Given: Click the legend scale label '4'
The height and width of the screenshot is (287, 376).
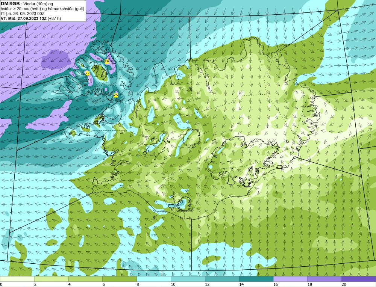Looking at the screenshot, I should point(69,285).
